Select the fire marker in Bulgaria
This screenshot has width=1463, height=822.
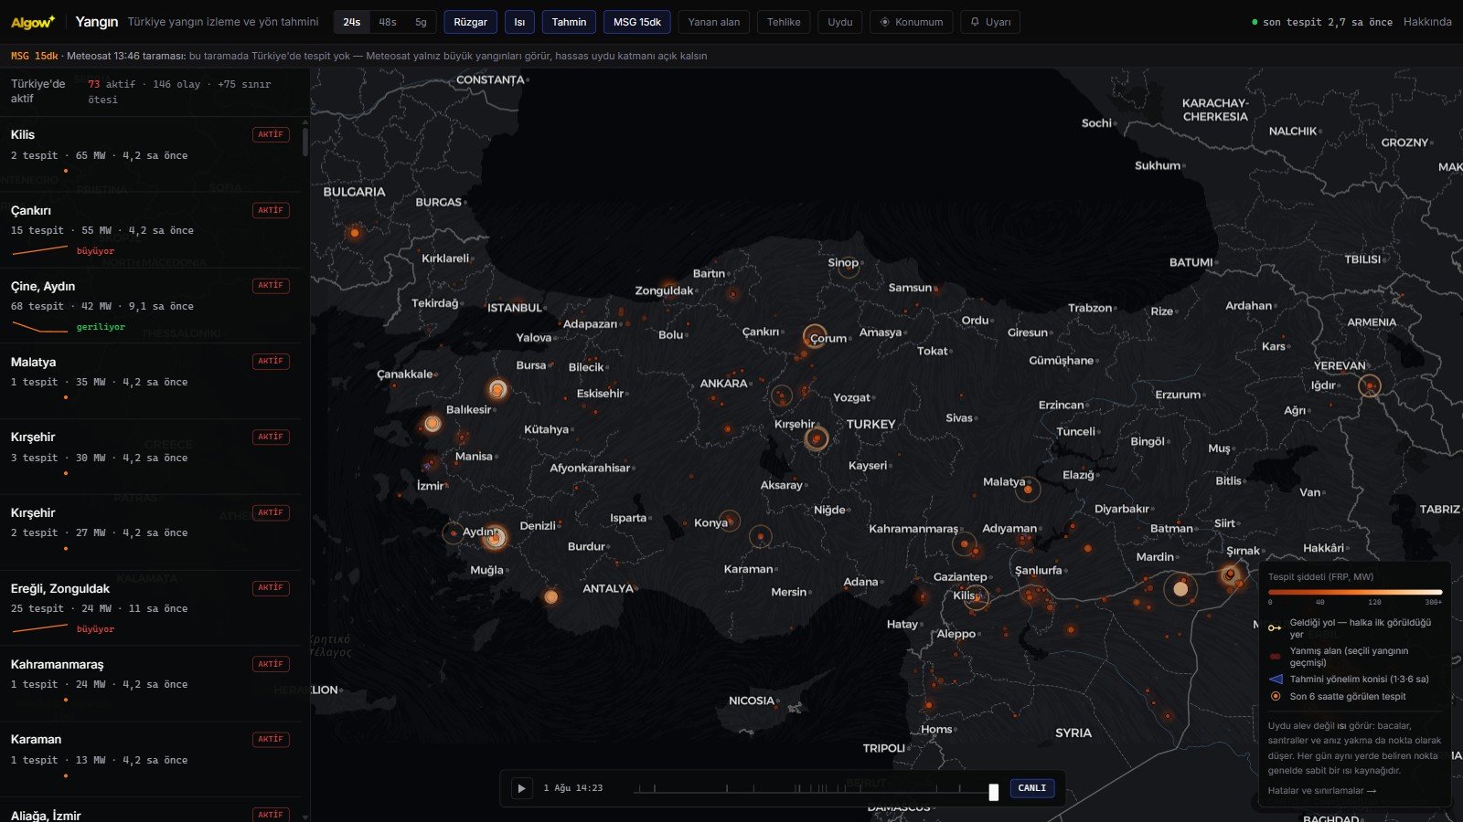355,233
